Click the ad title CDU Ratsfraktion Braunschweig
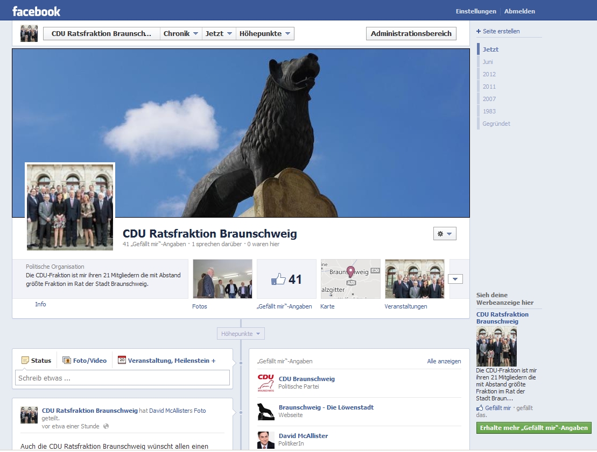The height and width of the screenshot is (452, 597). point(502,318)
